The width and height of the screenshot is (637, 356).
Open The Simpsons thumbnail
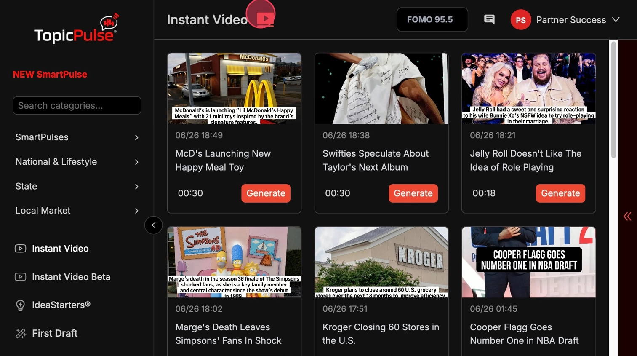tap(234, 262)
